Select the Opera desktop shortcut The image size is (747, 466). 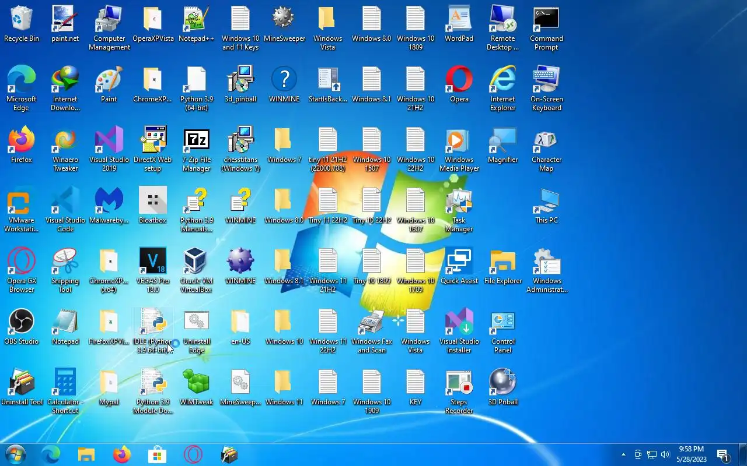[x=459, y=85]
